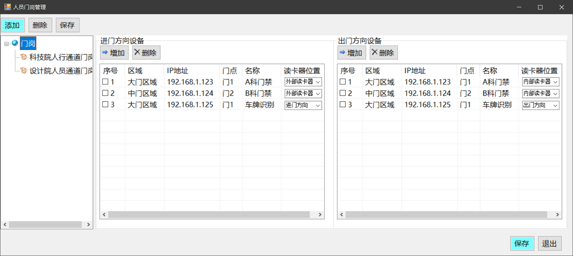Click the globe icon beside 门岗 root node
This screenshot has width=573, height=256.
coord(15,43)
